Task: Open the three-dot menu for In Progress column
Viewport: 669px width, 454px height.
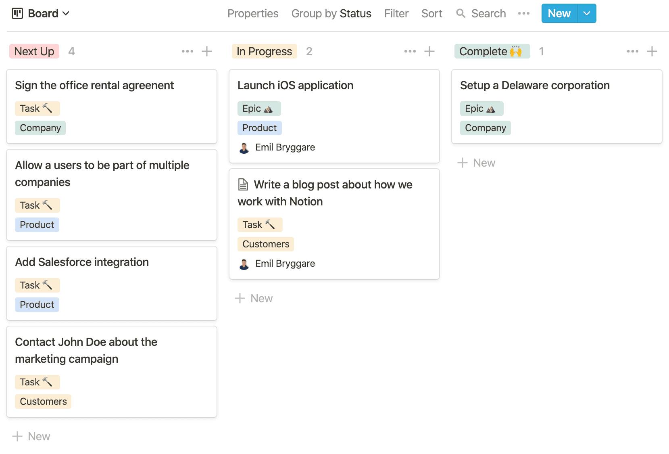Action: [x=410, y=51]
